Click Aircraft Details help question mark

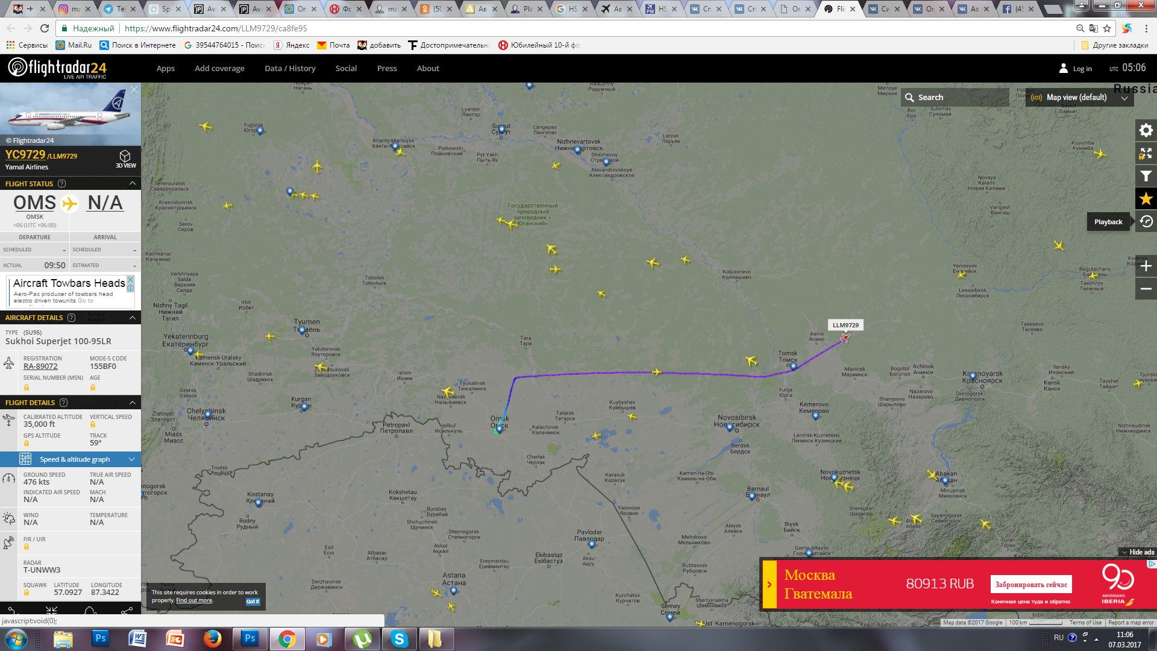[71, 318]
